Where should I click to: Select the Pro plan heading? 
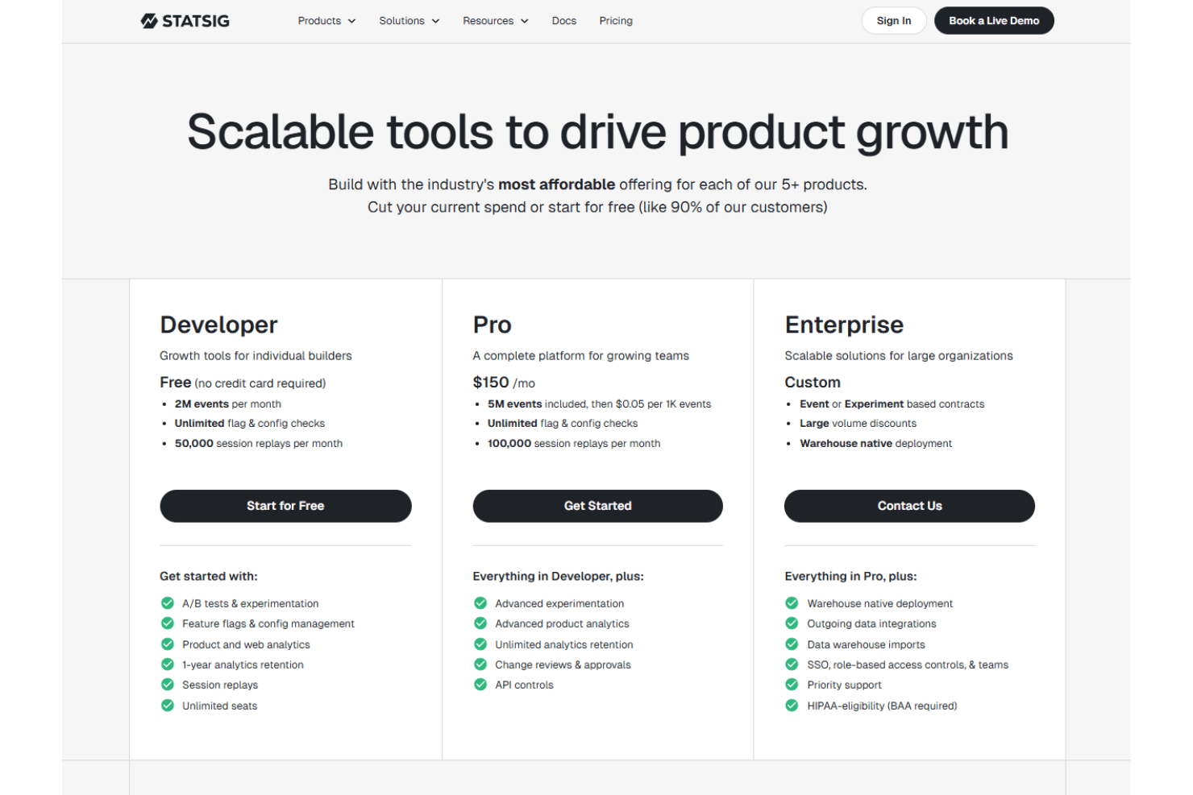pyautogui.click(x=492, y=325)
